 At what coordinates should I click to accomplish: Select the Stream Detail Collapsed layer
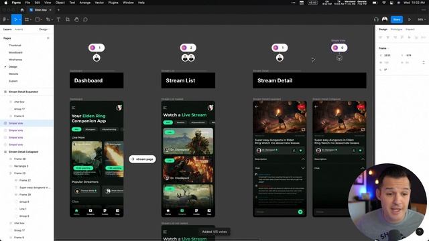tap(23, 152)
